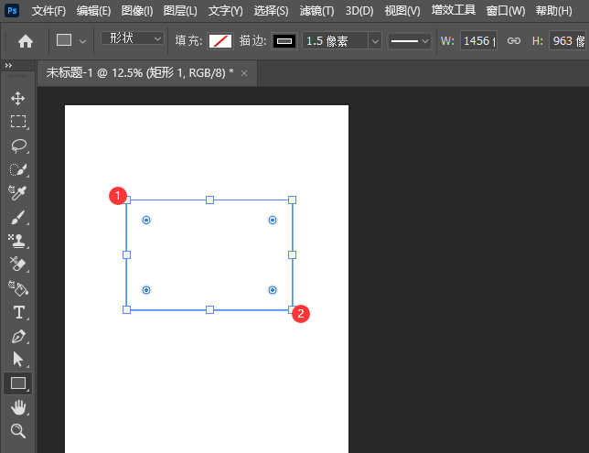This screenshot has height=453, width=589.
Task: Click the 填充 fill color swatch
Action: point(220,41)
